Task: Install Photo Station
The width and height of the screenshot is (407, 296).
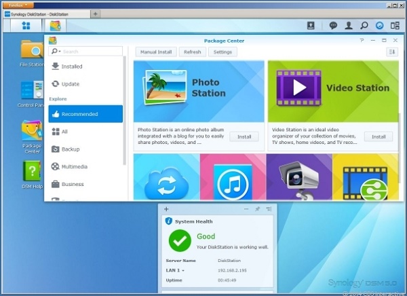Action: click(x=244, y=136)
